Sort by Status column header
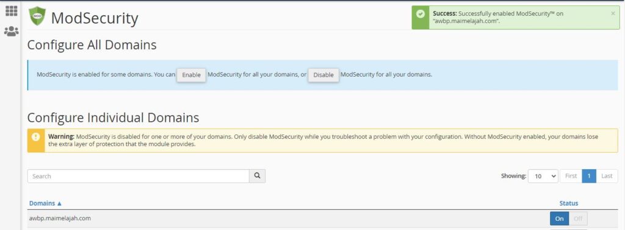The width and height of the screenshot is (625, 230). tap(568, 203)
